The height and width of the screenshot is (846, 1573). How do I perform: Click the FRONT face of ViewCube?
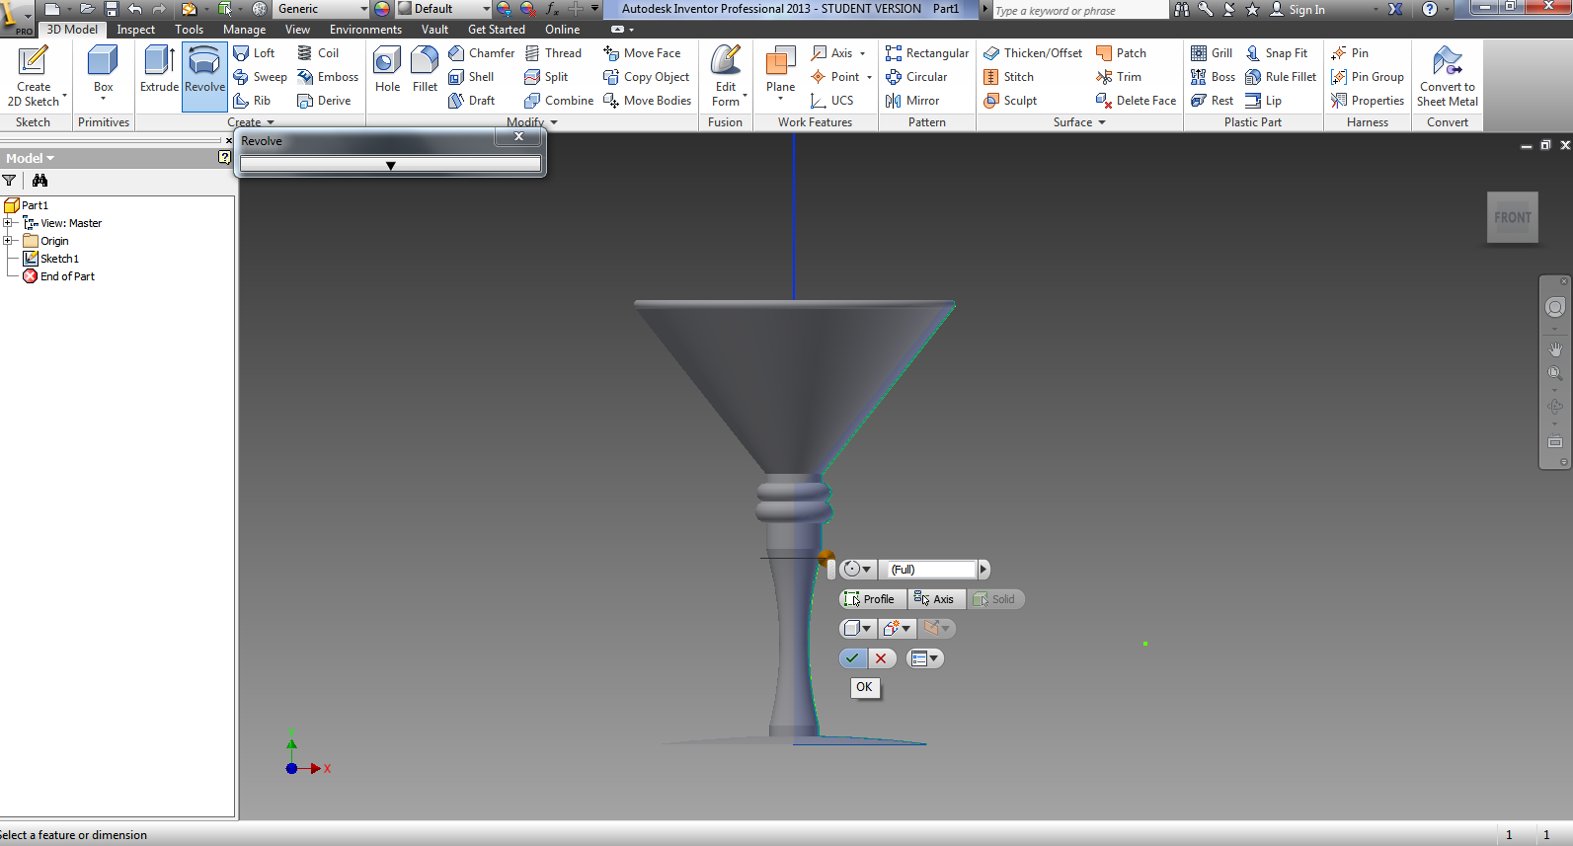pyautogui.click(x=1513, y=217)
